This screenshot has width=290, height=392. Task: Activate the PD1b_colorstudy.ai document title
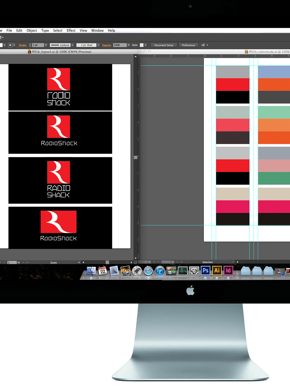pyautogui.click(x=267, y=52)
